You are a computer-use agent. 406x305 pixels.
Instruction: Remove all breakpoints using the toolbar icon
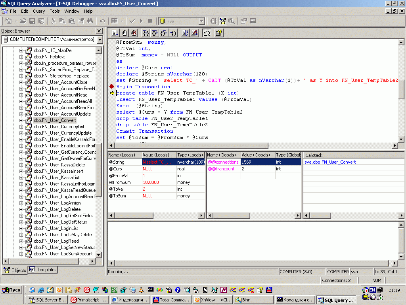[x=134, y=33]
